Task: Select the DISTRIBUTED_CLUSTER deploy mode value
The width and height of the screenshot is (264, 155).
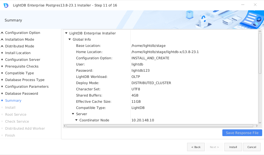Action: coord(151,83)
